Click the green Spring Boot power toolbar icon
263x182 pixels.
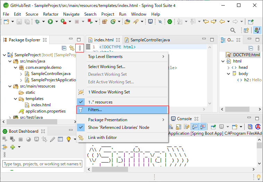[x=170, y=22]
